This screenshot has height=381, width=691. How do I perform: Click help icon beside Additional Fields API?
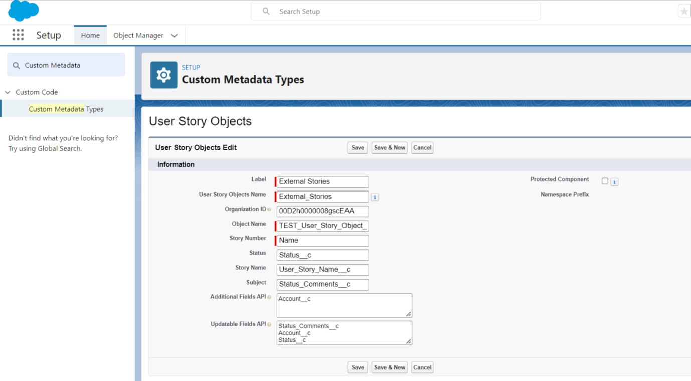point(269,297)
